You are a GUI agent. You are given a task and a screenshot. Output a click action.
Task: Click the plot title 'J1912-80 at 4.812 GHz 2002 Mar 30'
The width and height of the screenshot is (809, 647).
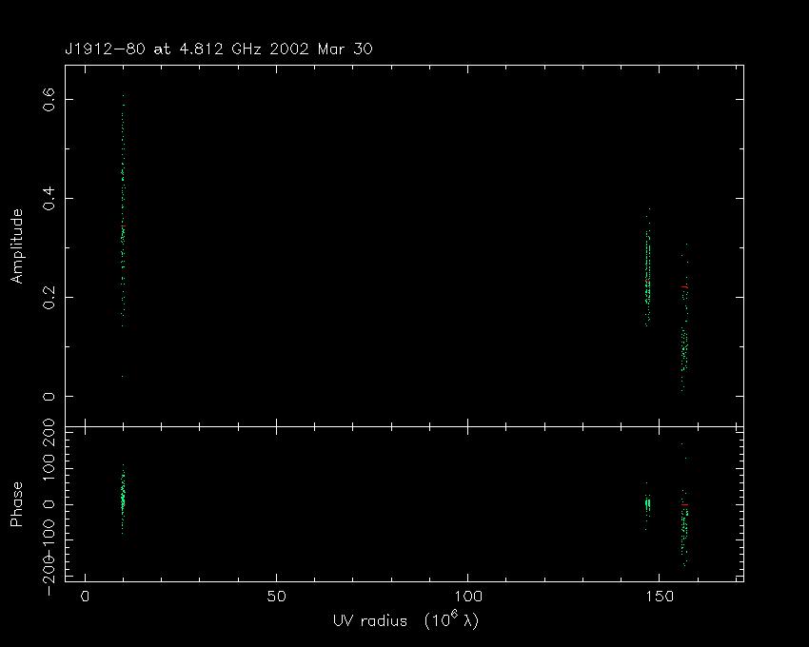(x=218, y=49)
